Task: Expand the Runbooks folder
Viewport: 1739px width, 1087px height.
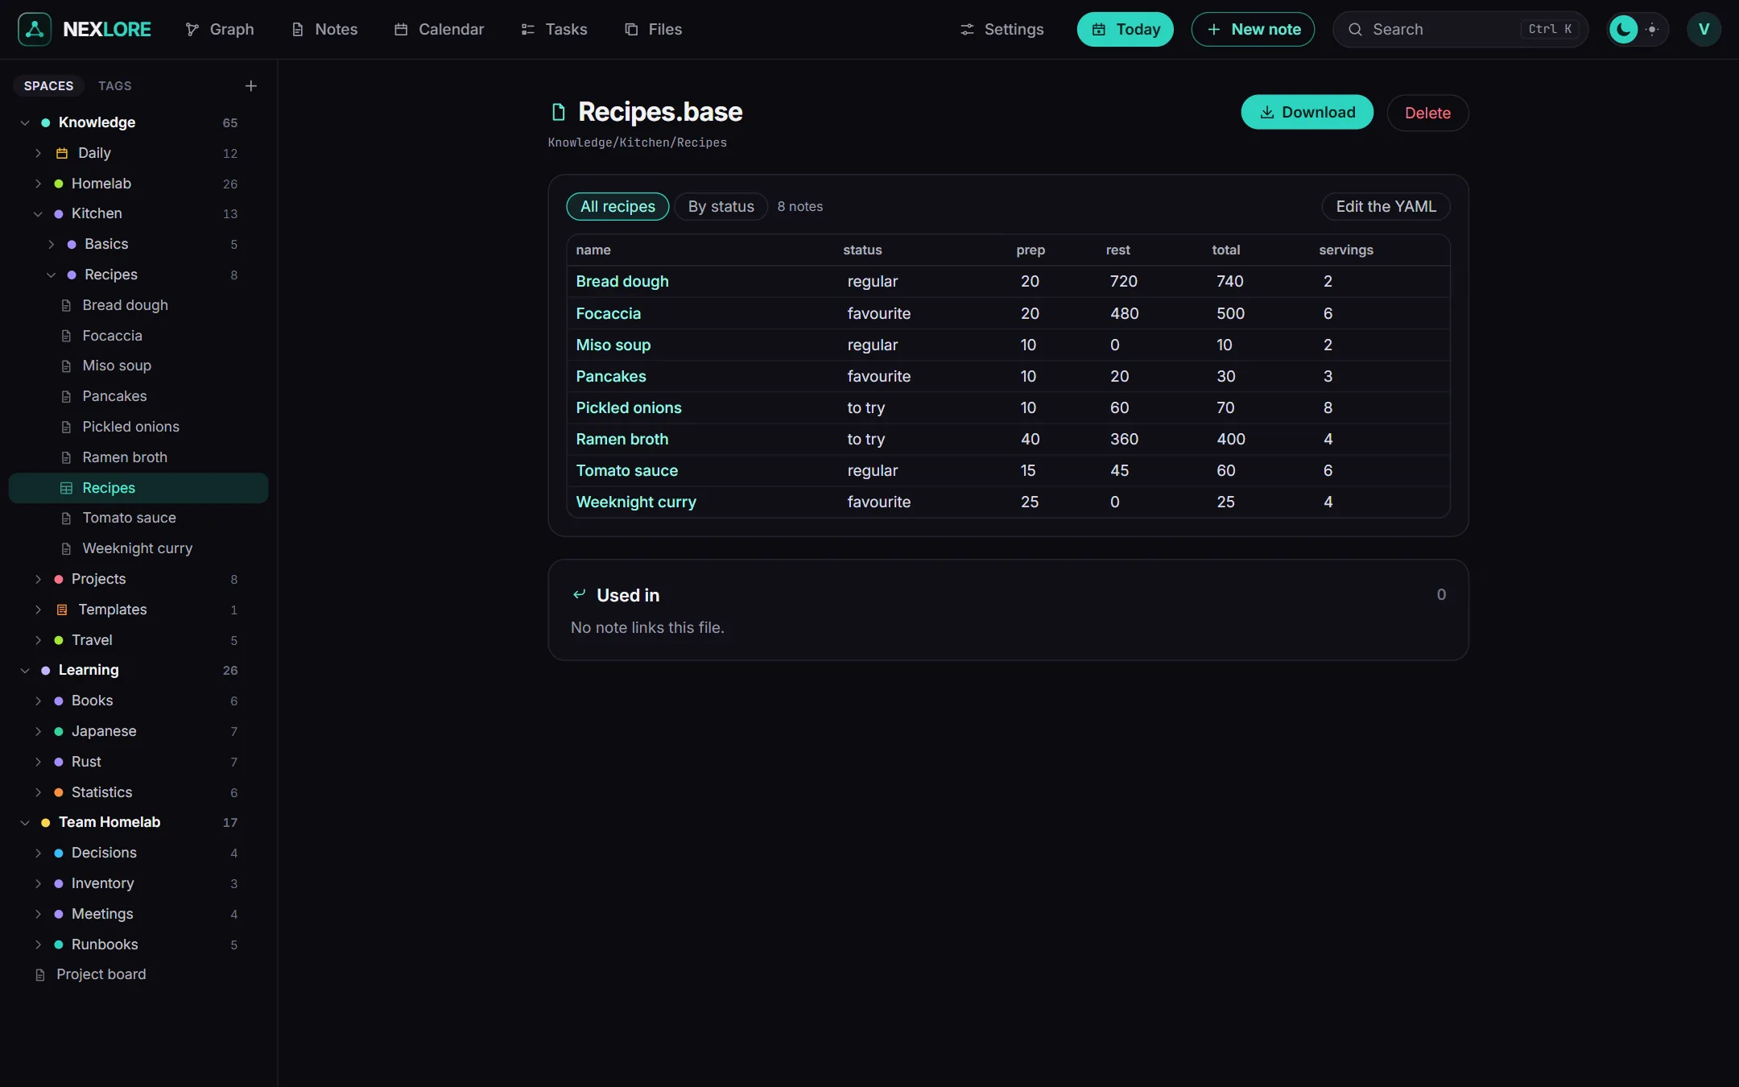Action: (x=38, y=944)
